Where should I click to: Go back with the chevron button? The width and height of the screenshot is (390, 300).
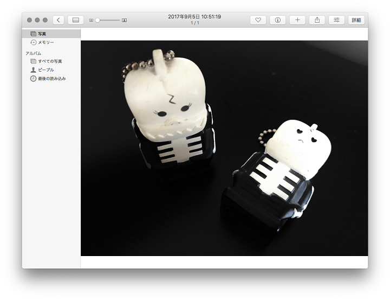click(x=58, y=20)
